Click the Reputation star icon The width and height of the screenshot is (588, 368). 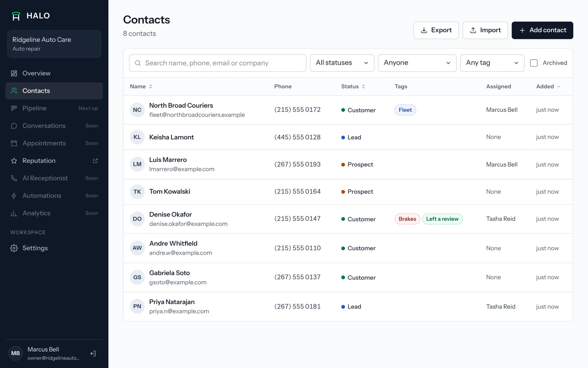14,161
